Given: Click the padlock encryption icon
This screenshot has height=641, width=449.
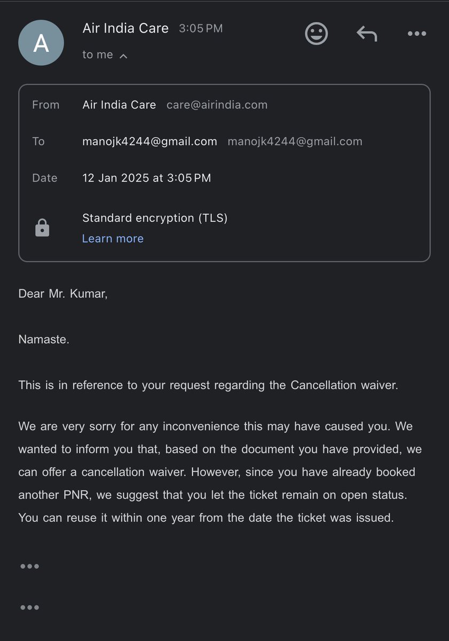Looking at the screenshot, I should pos(42,228).
